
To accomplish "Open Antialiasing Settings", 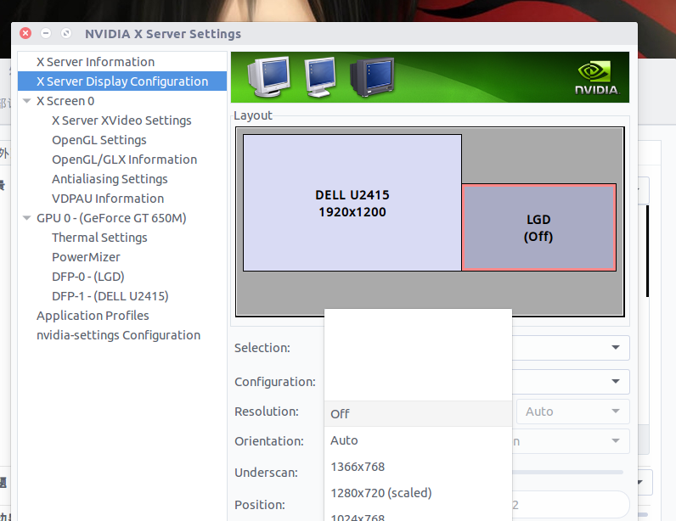I will [110, 179].
